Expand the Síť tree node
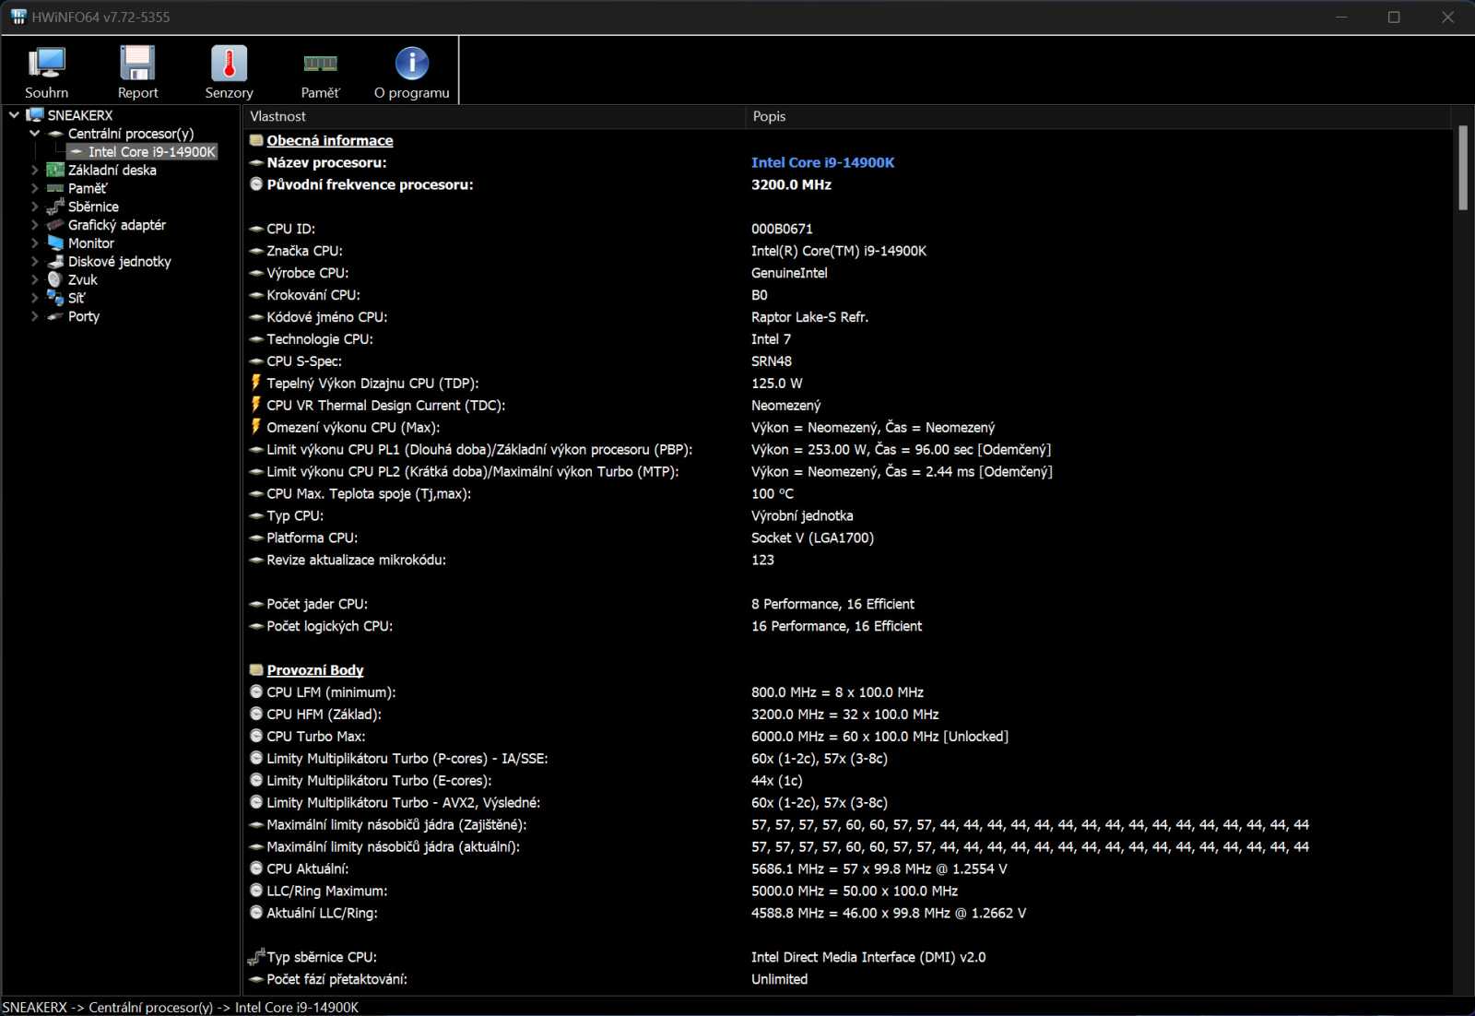Screen dimensions: 1475x1016 (x=35, y=298)
